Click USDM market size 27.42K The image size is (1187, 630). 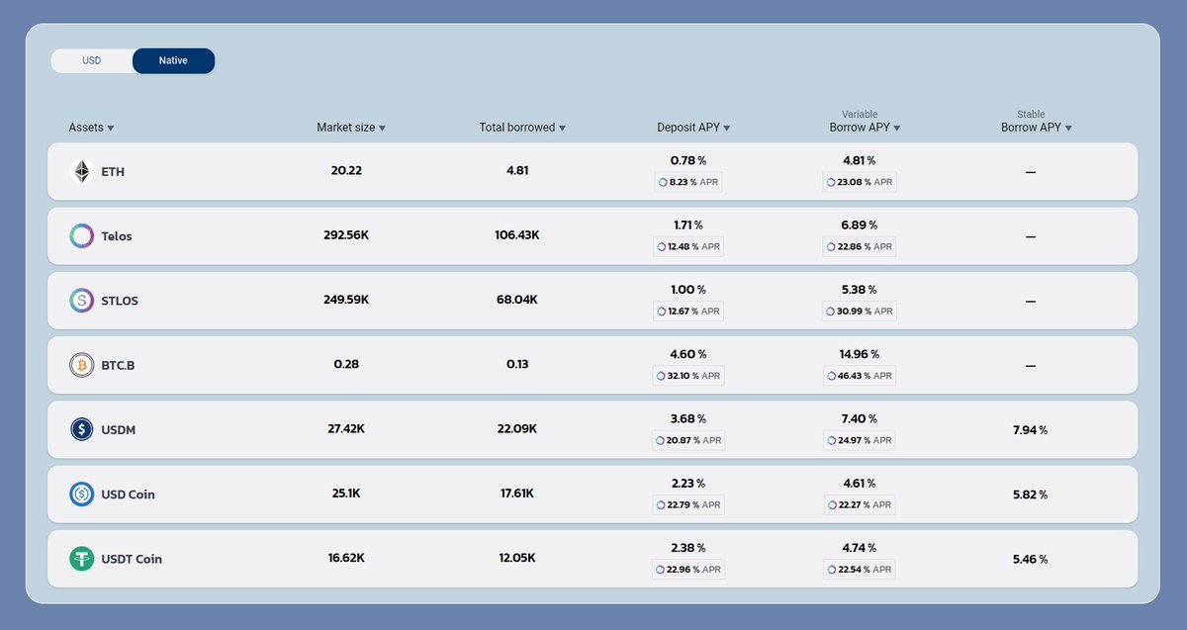(x=346, y=429)
